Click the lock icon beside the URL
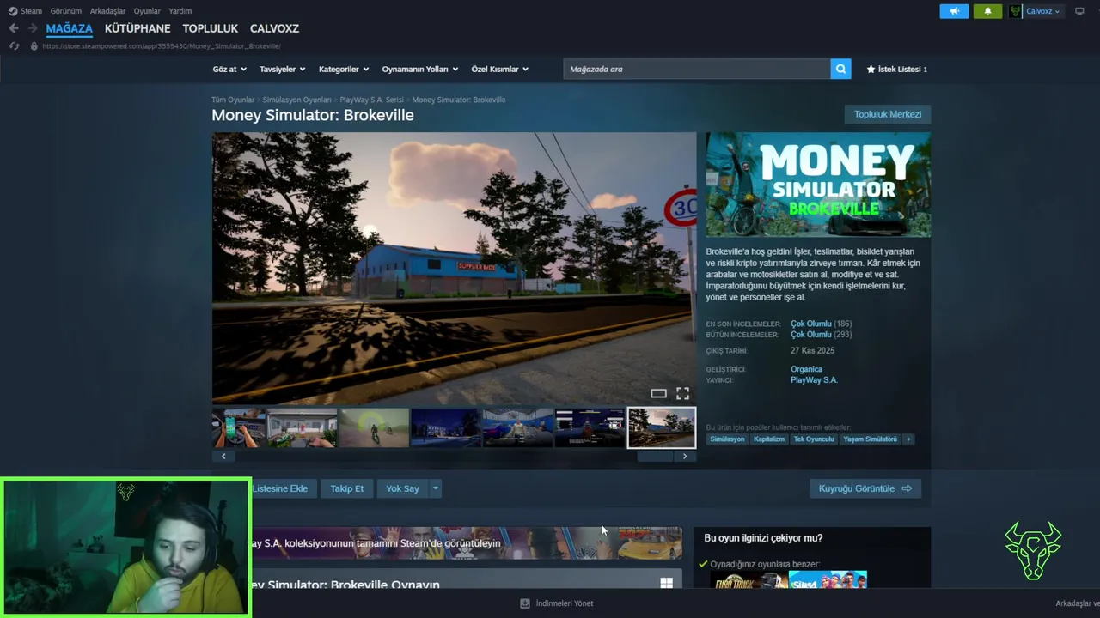Image resolution: width=1100 pixels, height=618 pixels. pos(34,45)
